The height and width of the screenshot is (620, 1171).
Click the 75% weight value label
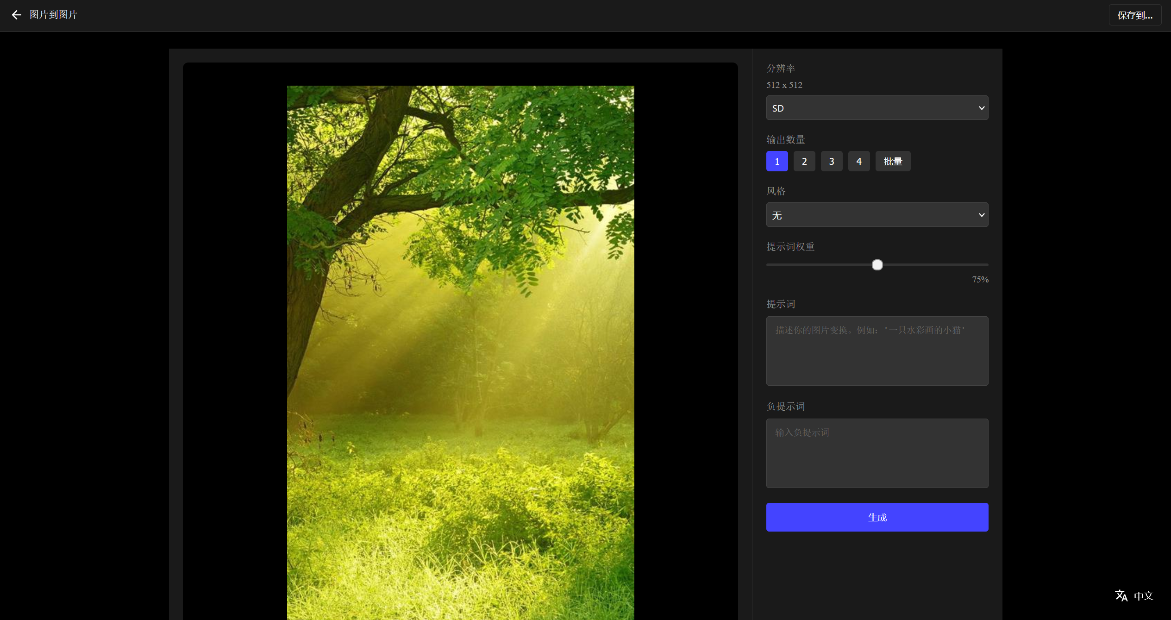coord(980,280)
